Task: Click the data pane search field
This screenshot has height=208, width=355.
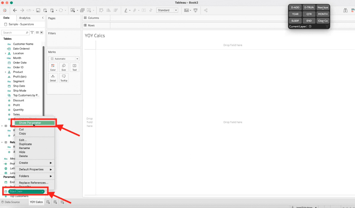Action: 15,32
